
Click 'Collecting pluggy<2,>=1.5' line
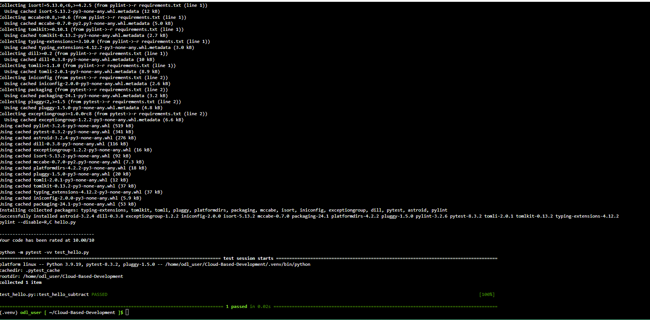[90, 102]
